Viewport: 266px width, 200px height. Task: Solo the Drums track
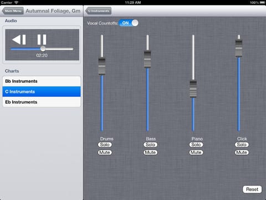[x=105, y=144]
